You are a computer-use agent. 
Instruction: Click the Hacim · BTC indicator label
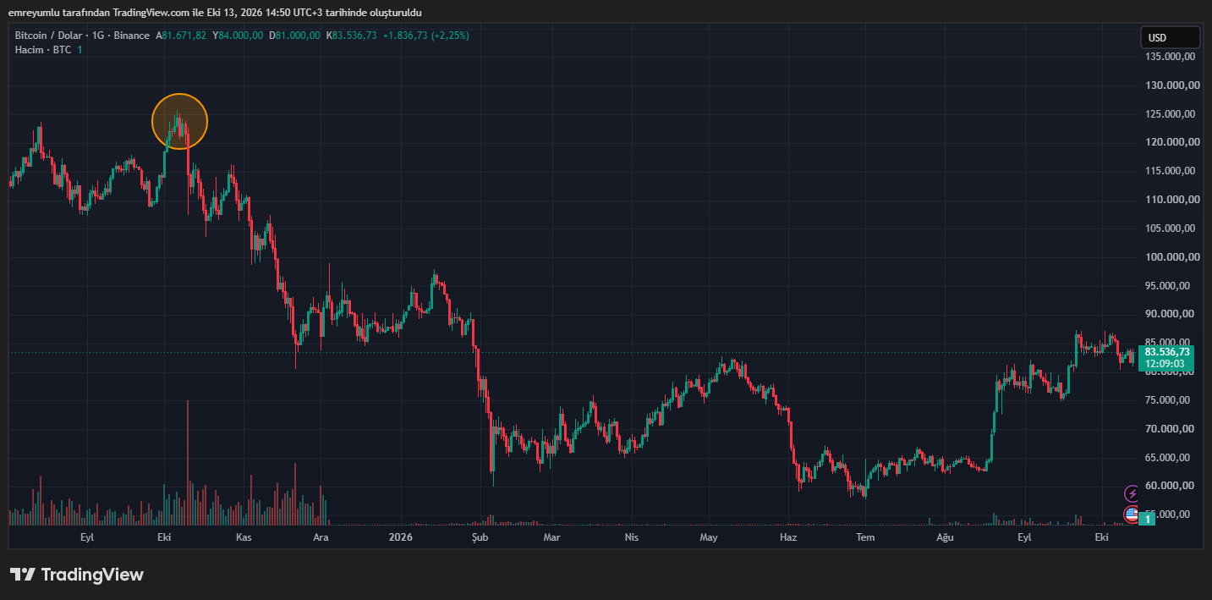pyautogui.click(x=43, y=50)
